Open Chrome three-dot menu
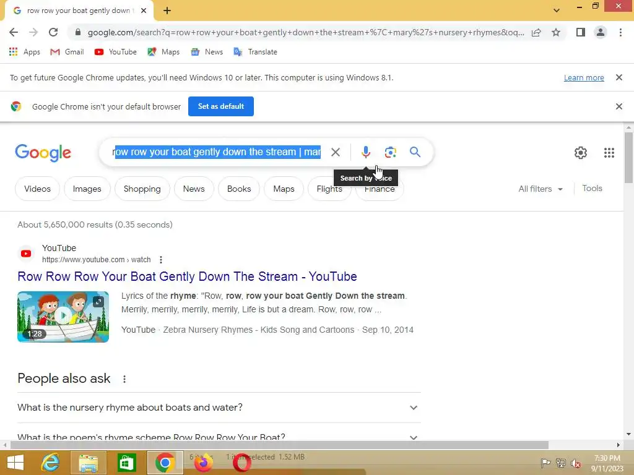Viewport: 634px width, 475px height. (620, 32)
